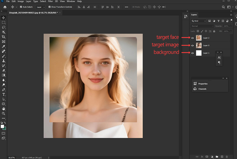Select the Rectangular Marquee tool
This screenshot has width=237, height=159.
tap(3, 23)
